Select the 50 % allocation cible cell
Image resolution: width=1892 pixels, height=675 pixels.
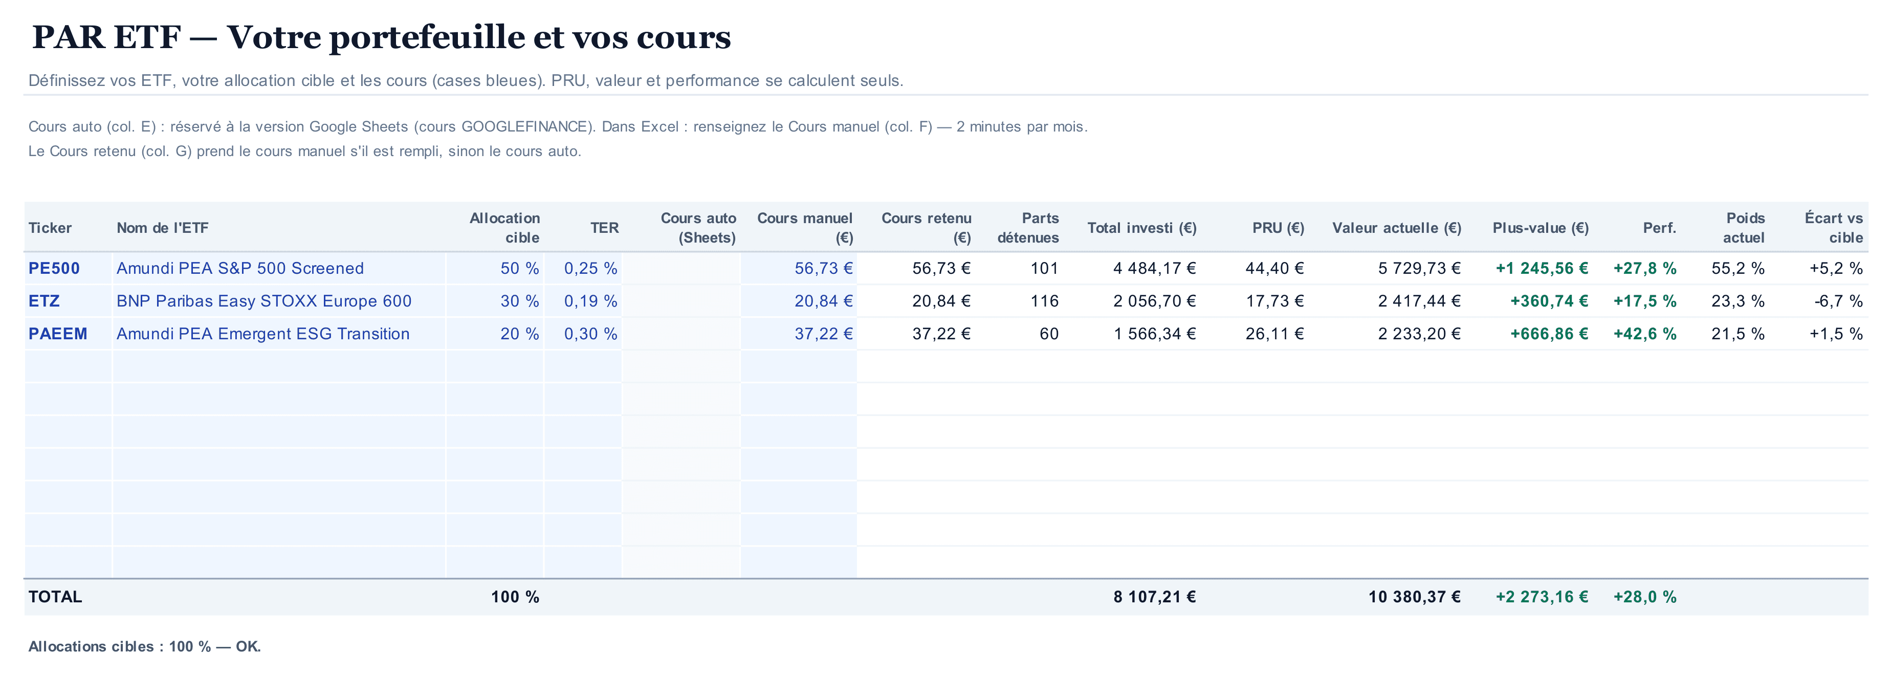[x=495, y=268]
